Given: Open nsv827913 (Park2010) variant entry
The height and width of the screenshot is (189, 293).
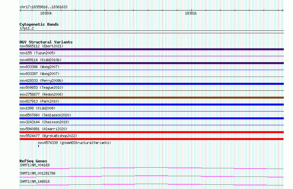Looking at the screenshot, I should (x=40, y=101).
